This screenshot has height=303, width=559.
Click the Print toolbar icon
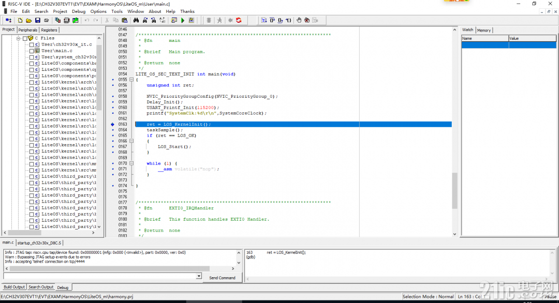click(x=47, y=21)
